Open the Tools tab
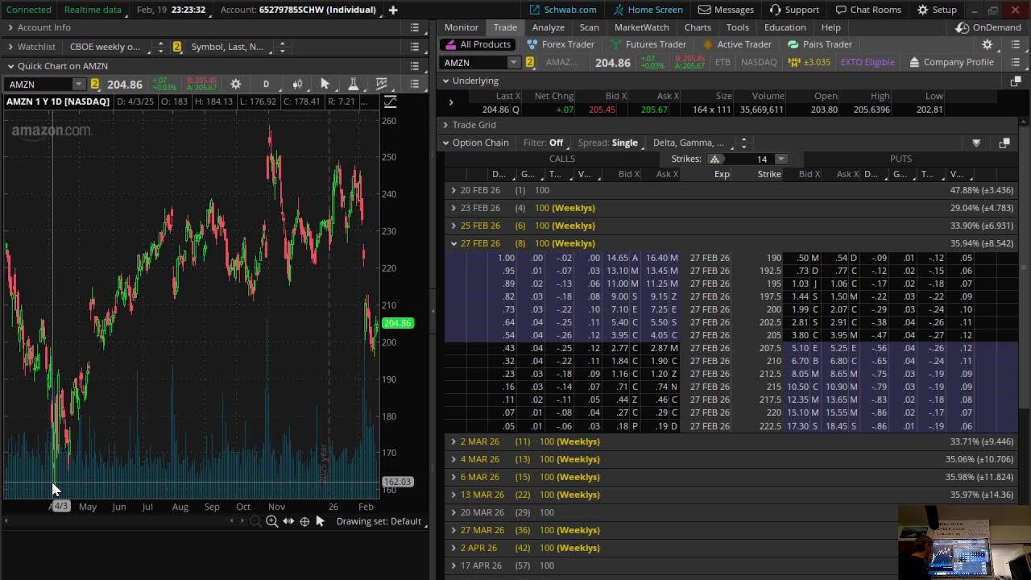 [x=738, y=27]
